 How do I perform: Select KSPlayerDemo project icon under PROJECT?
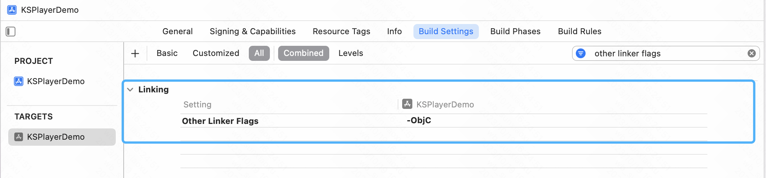coord(18,81)
